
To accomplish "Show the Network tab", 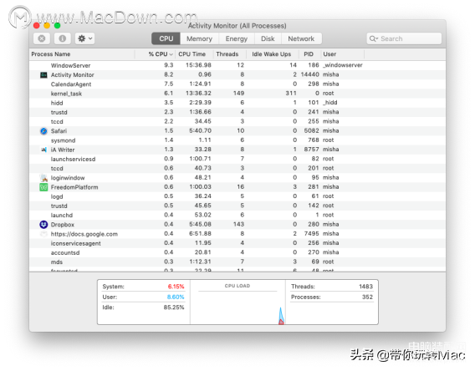I will tap(301, 38).
